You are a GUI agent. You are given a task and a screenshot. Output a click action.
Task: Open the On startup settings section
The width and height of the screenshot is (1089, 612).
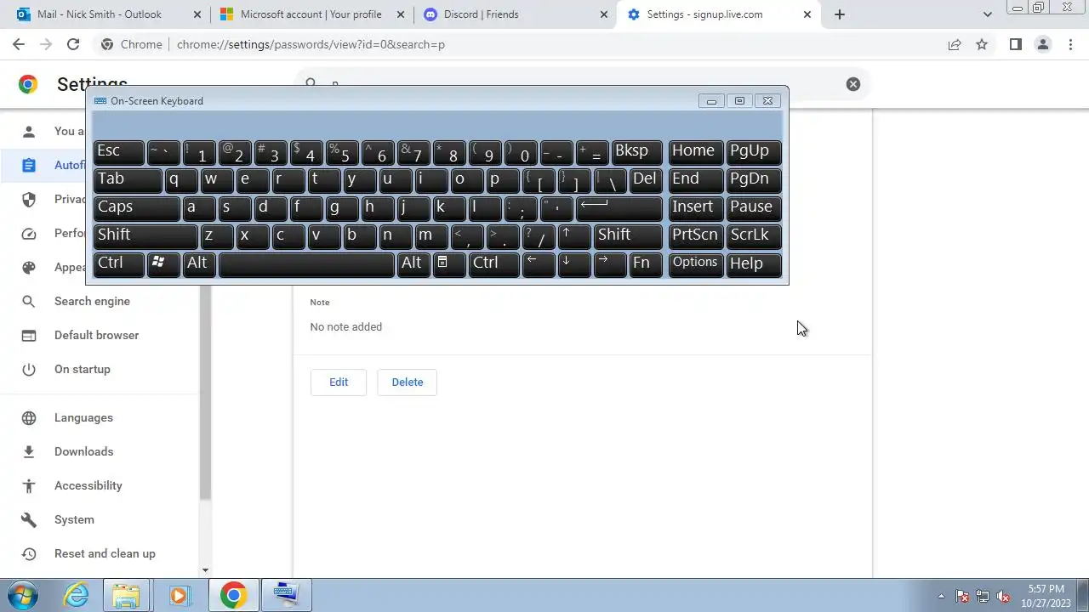click(83, 369)
